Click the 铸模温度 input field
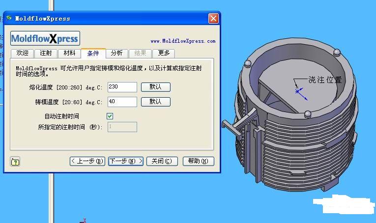The width and height of the screenshot is (376, 223). [122, 102]
